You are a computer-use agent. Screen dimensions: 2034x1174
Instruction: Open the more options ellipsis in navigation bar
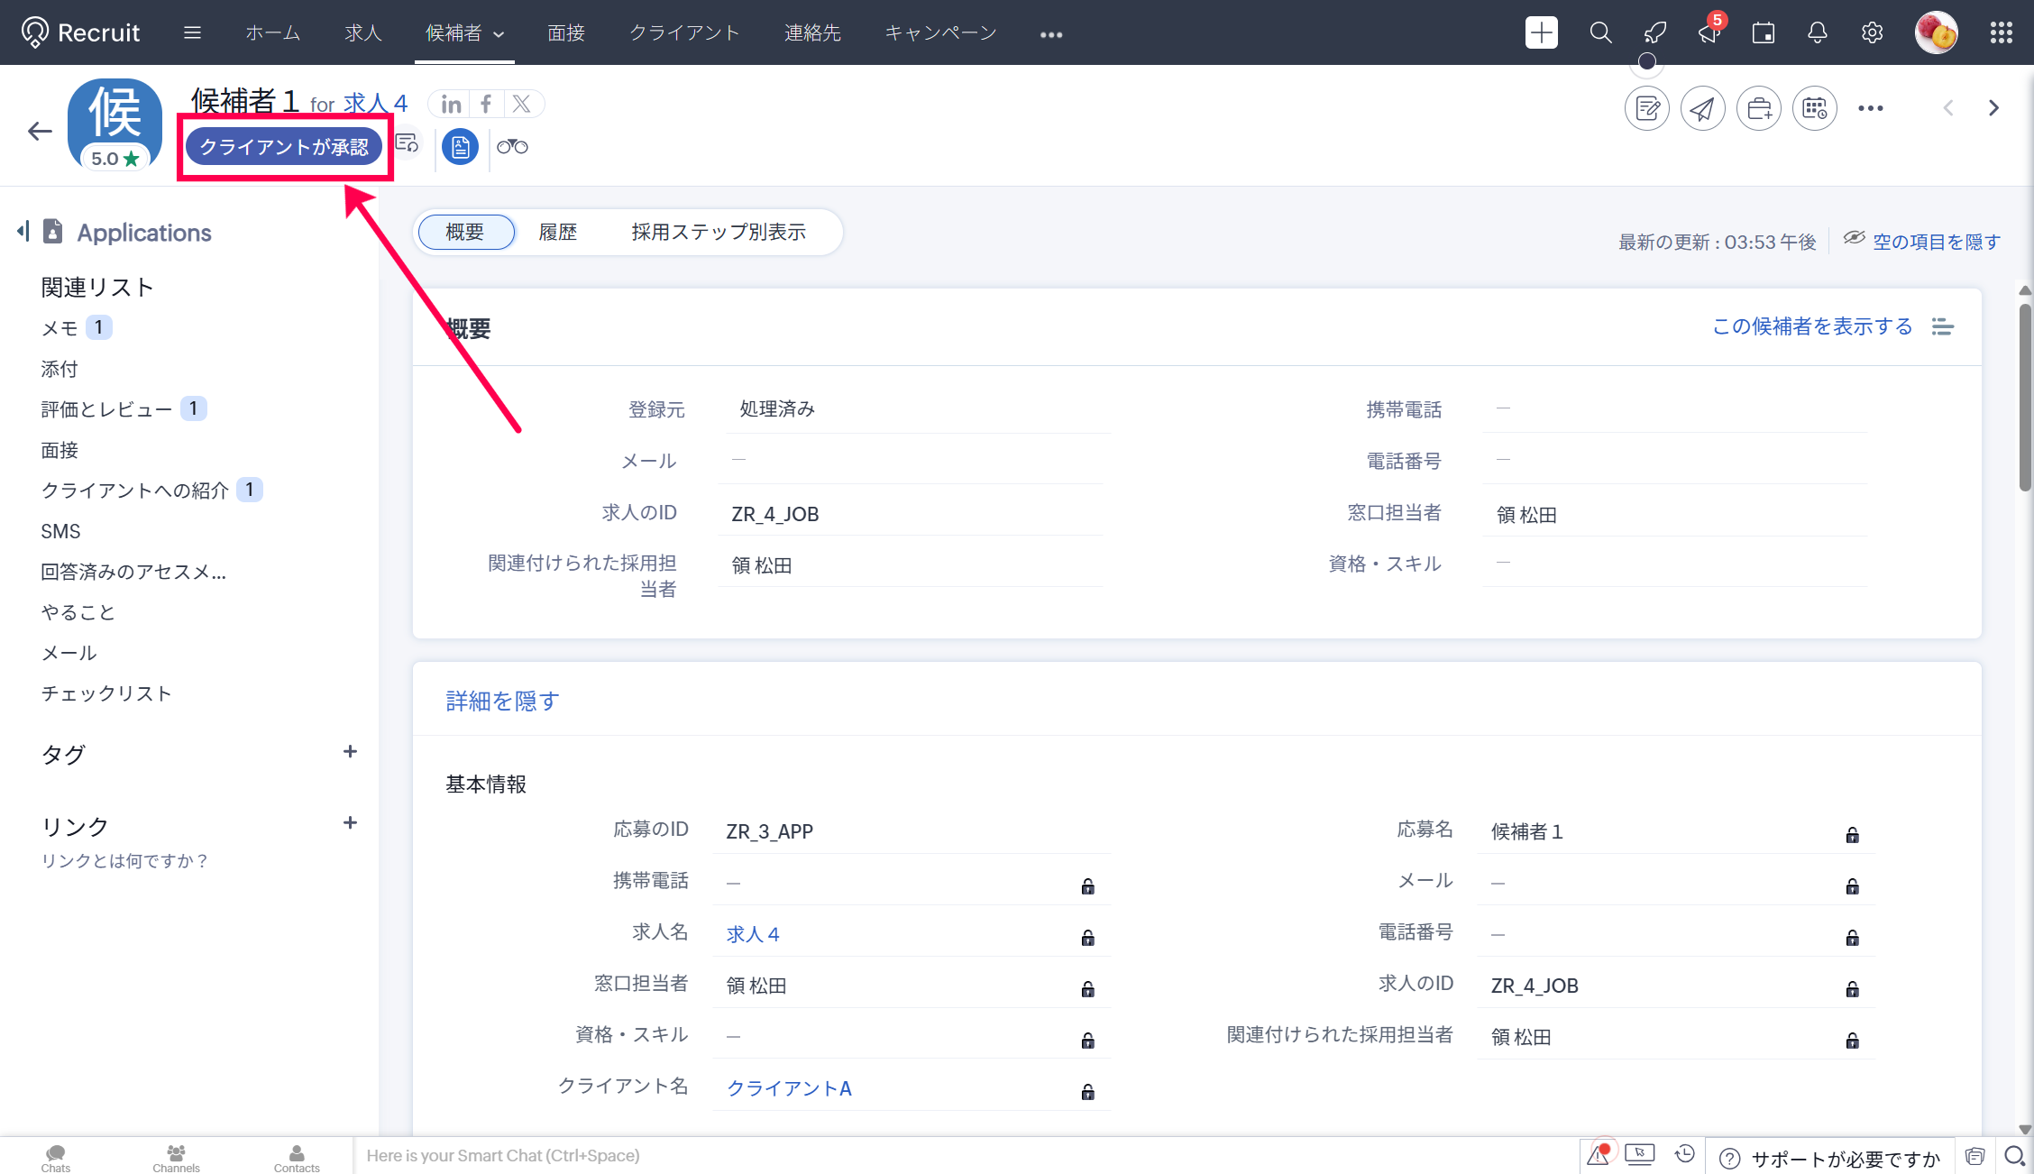pos(1050,34)
